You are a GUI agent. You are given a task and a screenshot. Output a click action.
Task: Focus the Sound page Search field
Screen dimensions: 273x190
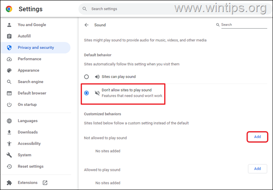click(x=244, y=25)
